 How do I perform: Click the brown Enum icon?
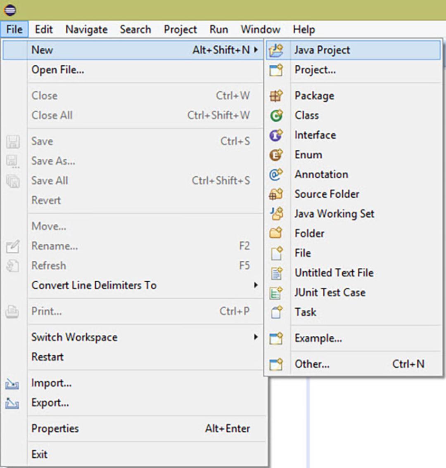click(276, 155)
